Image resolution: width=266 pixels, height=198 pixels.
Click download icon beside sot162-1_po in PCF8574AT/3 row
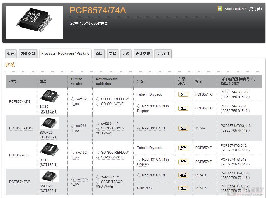73,99
